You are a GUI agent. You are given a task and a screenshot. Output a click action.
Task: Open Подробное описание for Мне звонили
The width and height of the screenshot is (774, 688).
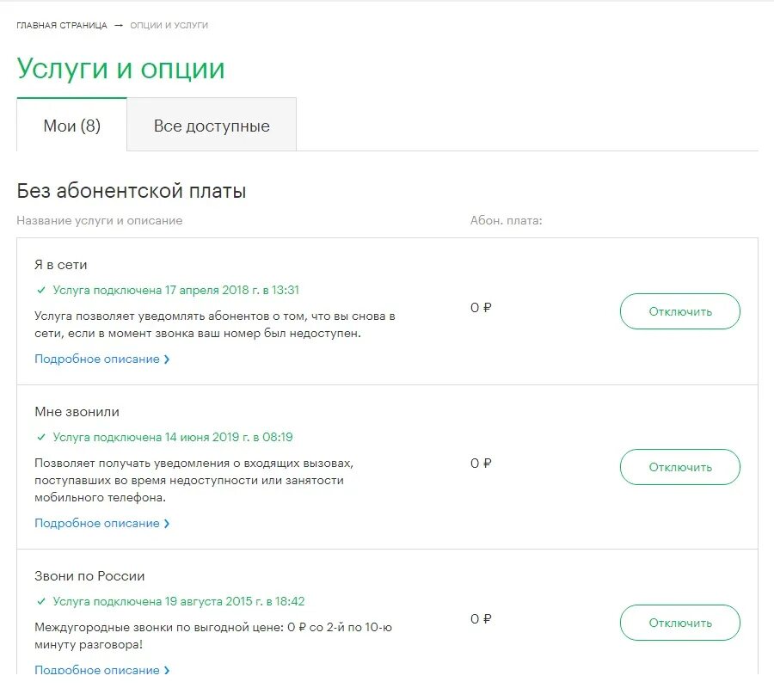102,523
